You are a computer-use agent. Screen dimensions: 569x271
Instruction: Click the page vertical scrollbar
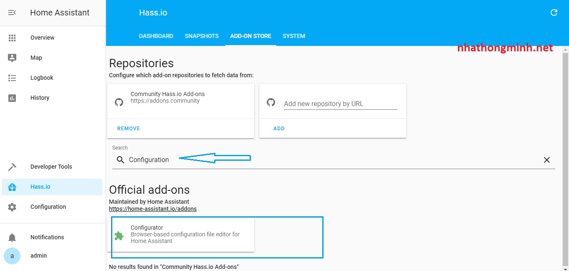(565, 159)
